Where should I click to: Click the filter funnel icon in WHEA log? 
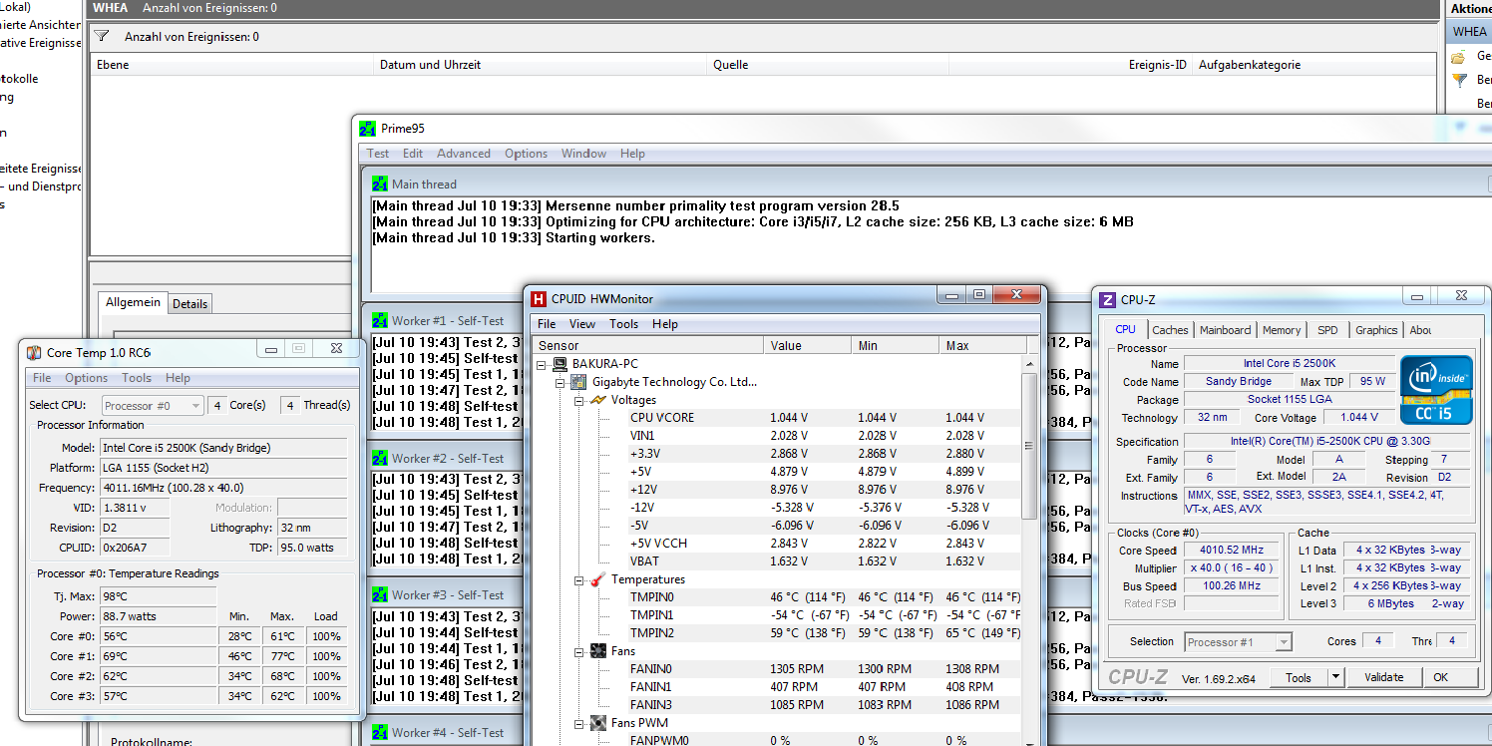click(x=101, y=36)
